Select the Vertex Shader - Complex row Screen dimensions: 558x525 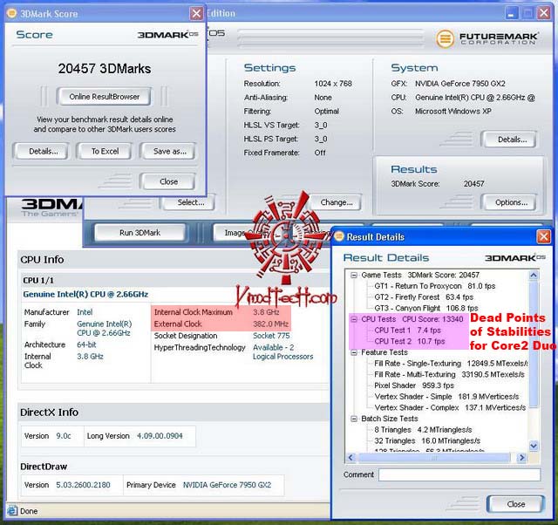(450, 407)
